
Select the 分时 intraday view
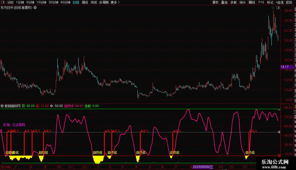pos(10,2)
